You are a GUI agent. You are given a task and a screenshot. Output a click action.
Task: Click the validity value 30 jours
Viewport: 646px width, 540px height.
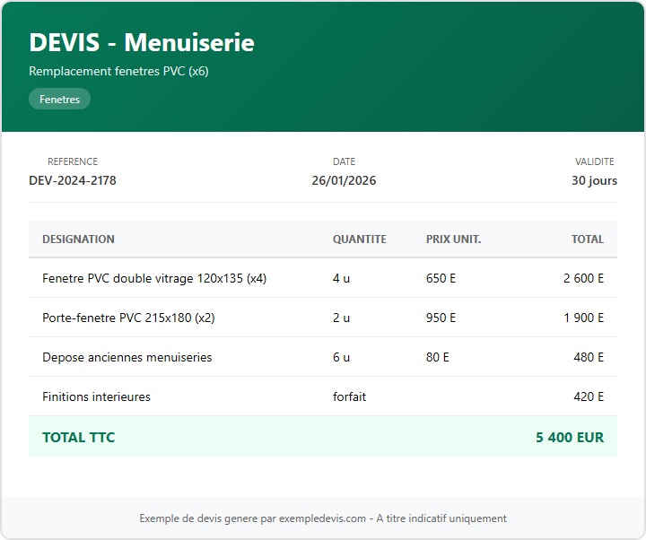click(x=594, y=180)
